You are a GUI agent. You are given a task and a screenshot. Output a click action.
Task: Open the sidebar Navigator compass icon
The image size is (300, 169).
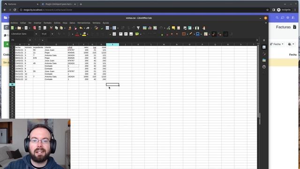pos(264,67)
